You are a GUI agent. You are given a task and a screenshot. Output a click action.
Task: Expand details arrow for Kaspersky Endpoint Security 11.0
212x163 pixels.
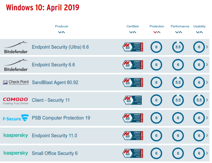[x=207, y=135]
